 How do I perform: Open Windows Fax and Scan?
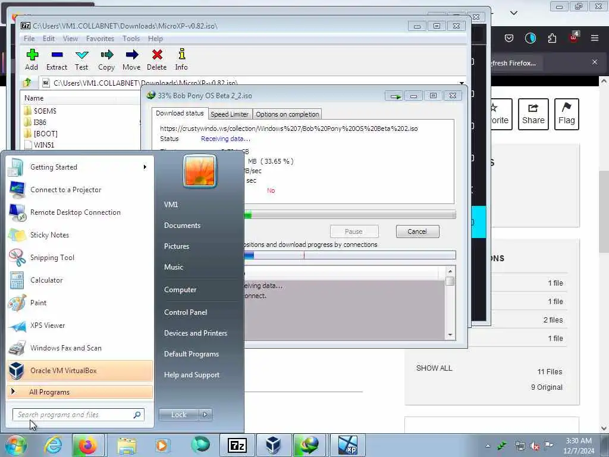click(x=80, y=348)
